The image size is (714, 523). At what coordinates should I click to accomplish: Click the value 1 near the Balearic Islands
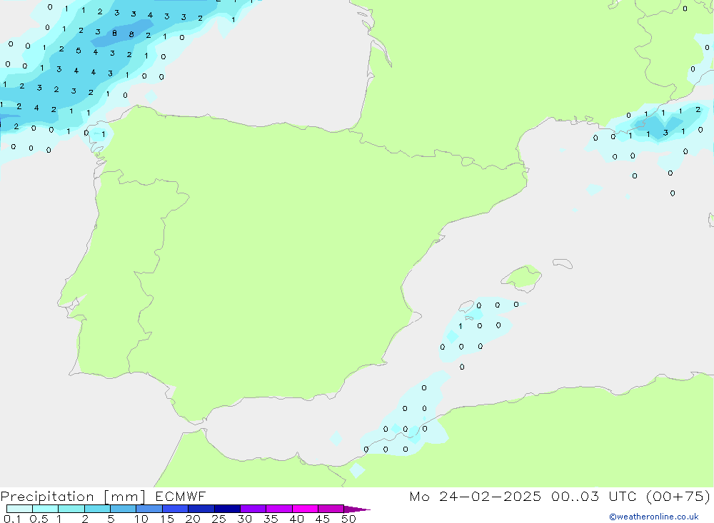coord(461,326)
